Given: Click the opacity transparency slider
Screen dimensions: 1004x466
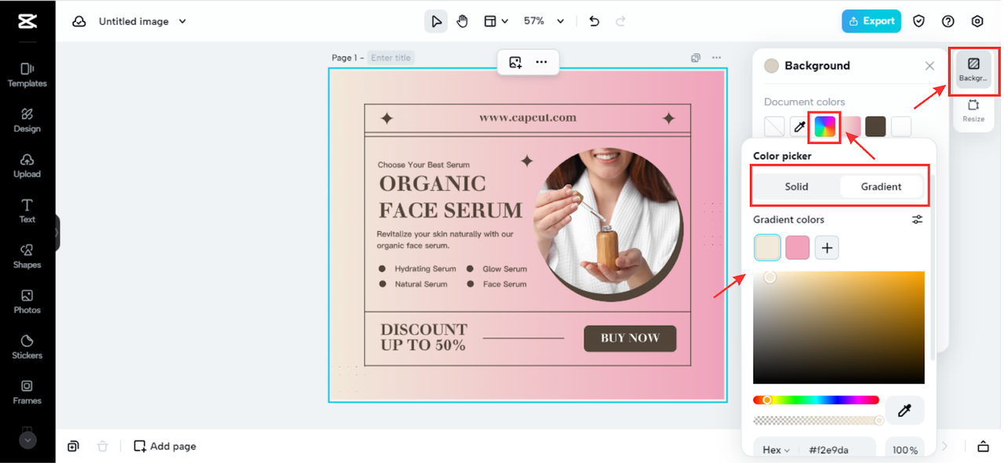Looking at the screenshot, I should [x=816, y=421].
